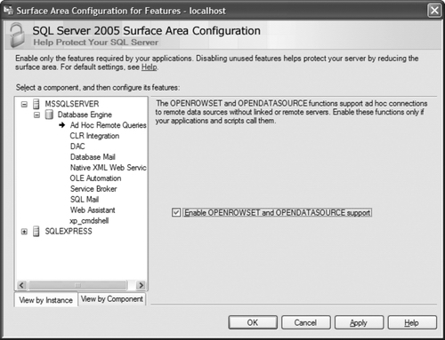Click the SQLEXPRESS server instance icon
Viewport: 445px width, 340px height.
36,231
